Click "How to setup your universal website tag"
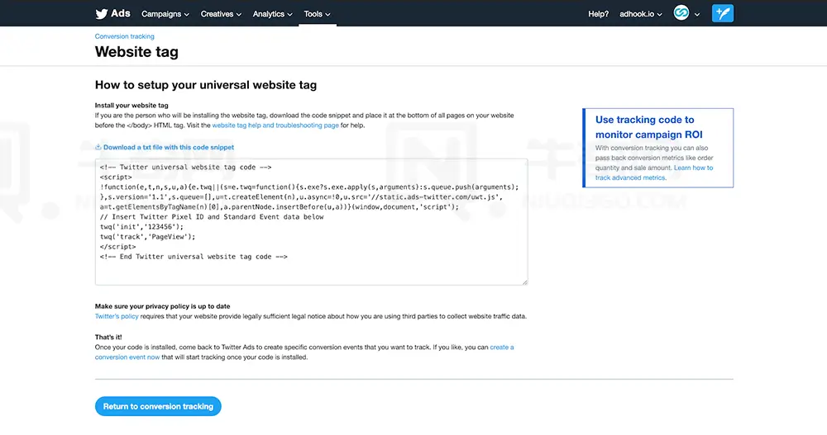The width and height of the screenshot is (827, 435). pos(206,85)
